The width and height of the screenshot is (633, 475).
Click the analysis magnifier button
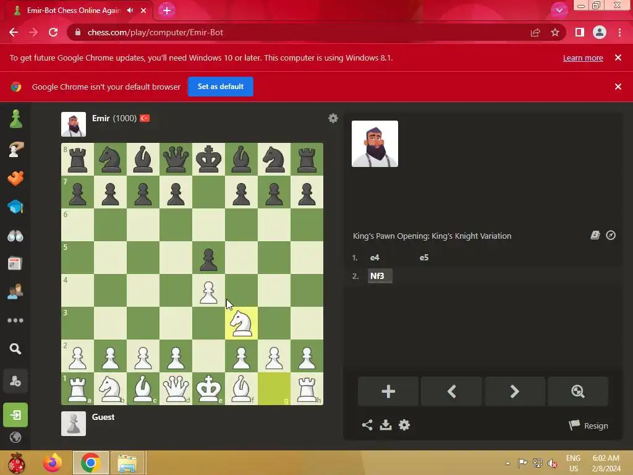(x=578, y=392)
